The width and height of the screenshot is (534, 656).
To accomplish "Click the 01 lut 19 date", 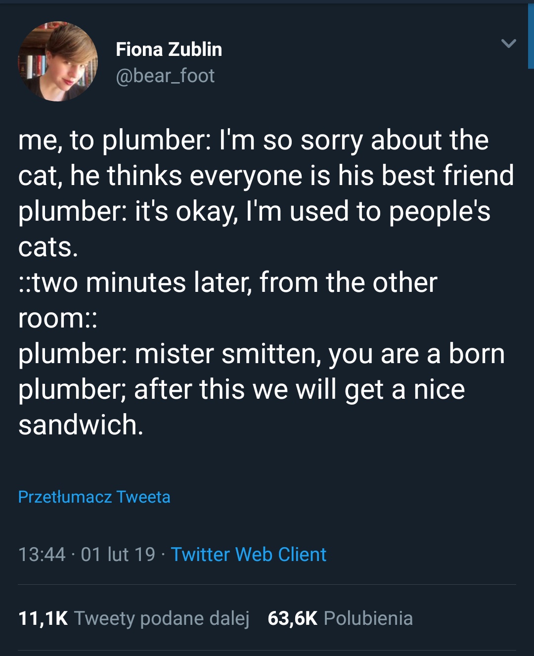I will (118, 554).
